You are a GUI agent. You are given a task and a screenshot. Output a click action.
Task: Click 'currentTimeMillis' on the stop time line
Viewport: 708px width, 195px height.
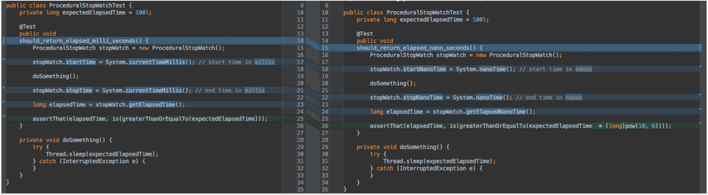[153, 90]
